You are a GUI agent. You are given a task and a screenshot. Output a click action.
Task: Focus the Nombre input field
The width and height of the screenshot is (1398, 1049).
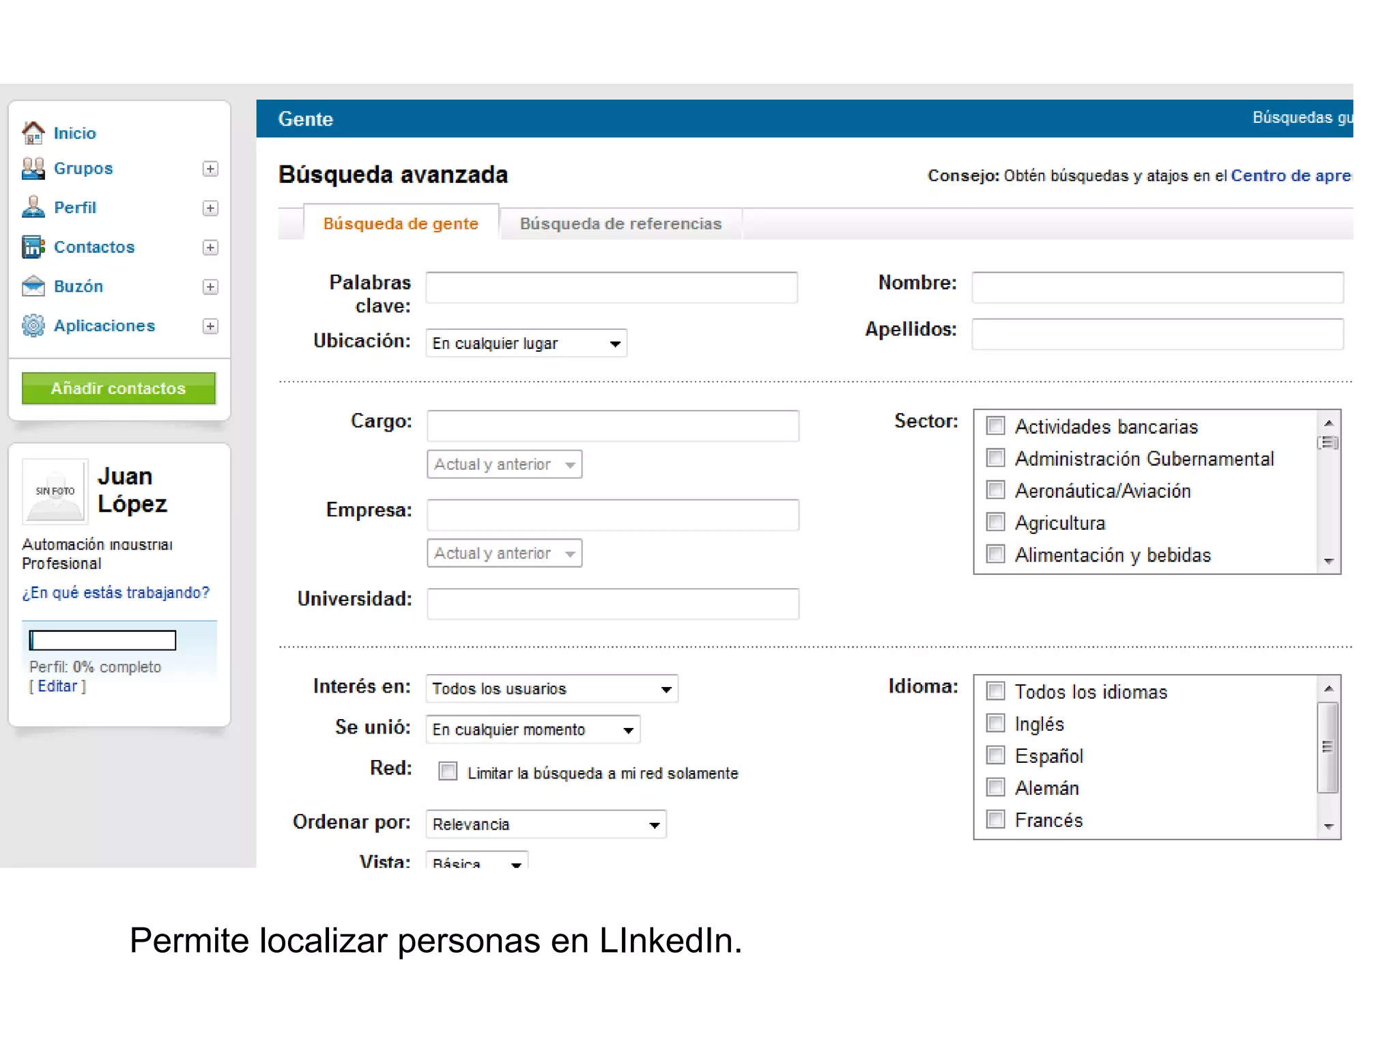tap(1158, 288)
